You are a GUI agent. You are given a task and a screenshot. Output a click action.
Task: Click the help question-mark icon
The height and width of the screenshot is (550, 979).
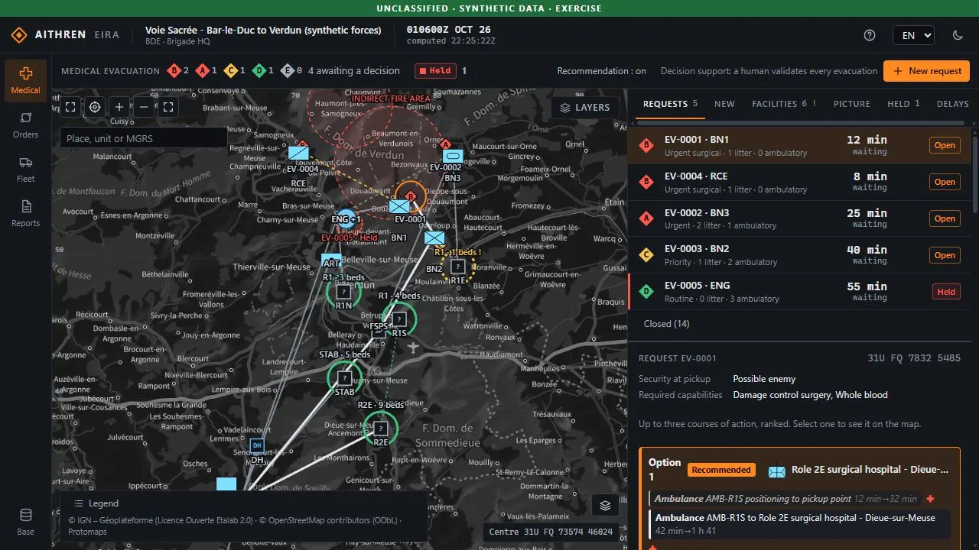pos(870,35)
